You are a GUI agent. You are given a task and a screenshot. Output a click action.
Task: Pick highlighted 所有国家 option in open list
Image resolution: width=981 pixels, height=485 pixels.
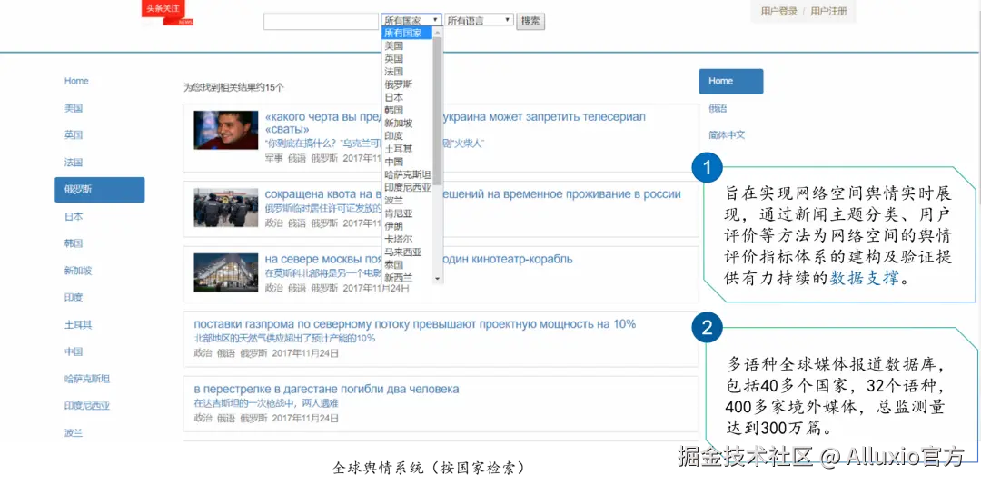[x=407, y=33]
